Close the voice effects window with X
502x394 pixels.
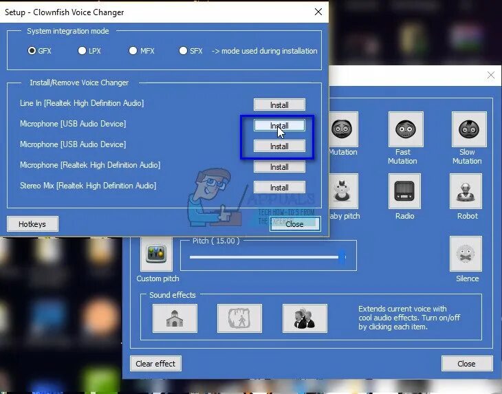[x=490, y=75]
